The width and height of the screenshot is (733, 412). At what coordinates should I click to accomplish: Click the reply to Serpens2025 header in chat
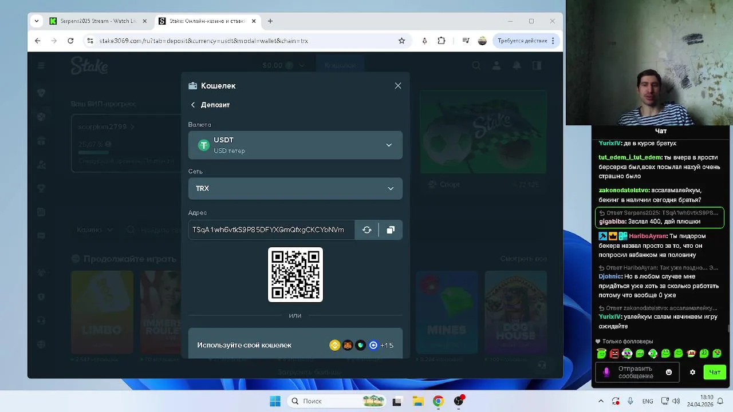(x=659, y=213)
